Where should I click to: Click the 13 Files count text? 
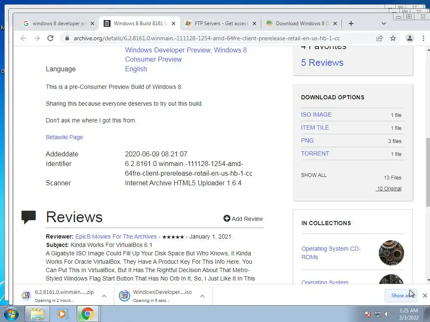[x=393, y=177]
